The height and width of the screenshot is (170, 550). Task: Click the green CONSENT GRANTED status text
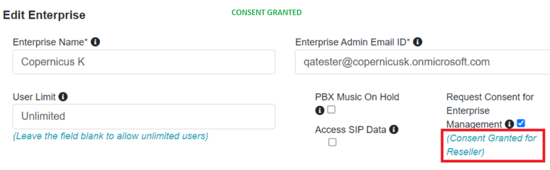coord(266,13)
